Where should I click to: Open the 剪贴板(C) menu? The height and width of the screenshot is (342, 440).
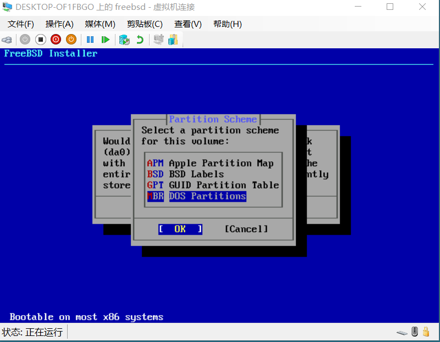(145, 24)
